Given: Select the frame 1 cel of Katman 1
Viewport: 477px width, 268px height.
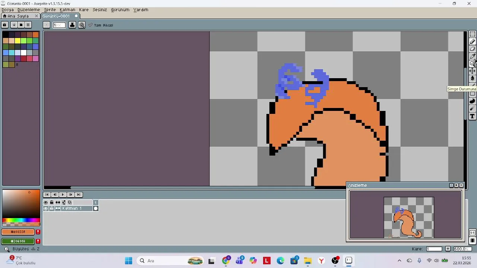Looking at the screenshot, I should coord(96,208).
